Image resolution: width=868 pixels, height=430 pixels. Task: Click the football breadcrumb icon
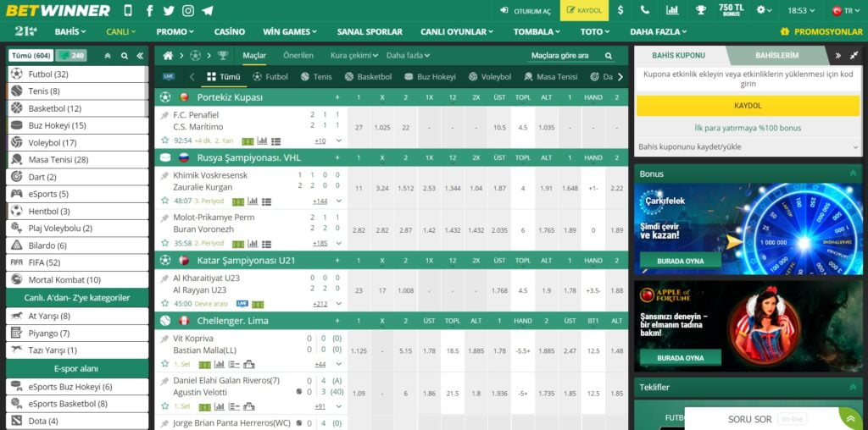pyautogui.click(x=195, y=55)
